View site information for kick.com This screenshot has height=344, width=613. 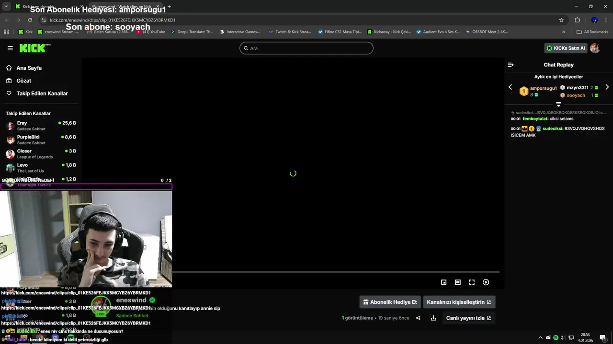(44, 20)
